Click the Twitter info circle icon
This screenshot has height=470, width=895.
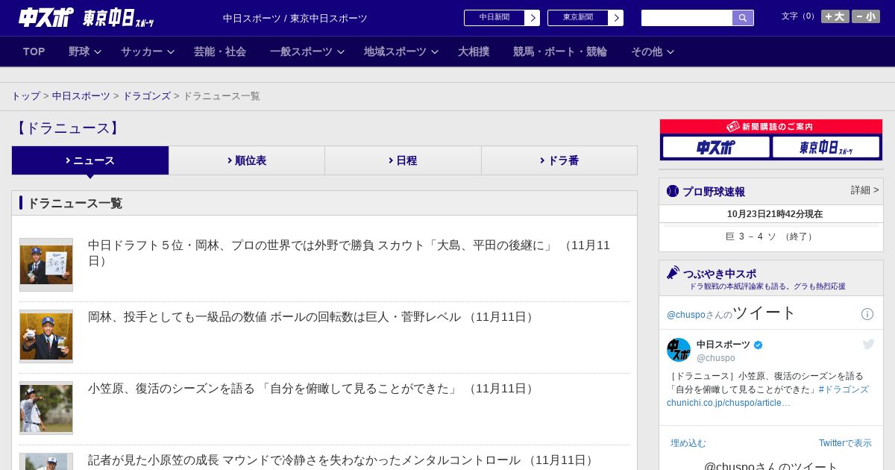click(867, 314)
